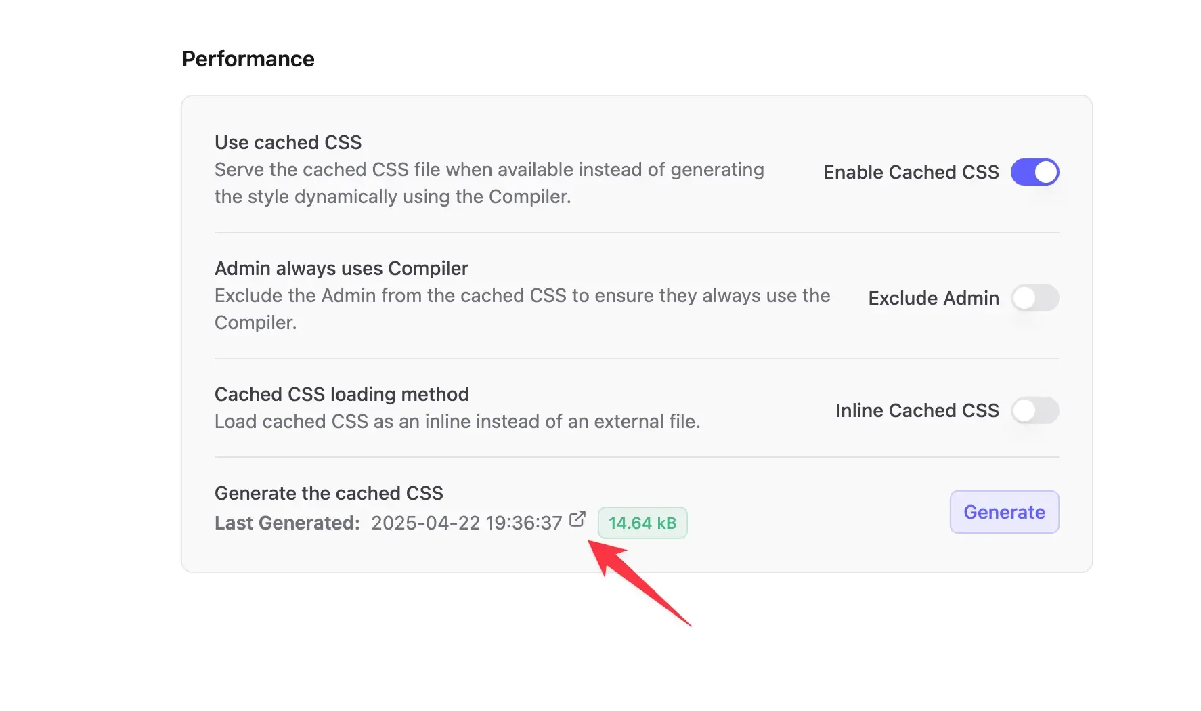Click the Admin always uses Compiler heading
This screenshot has width=1201, height=711.
pyautogui.click(x=341, y=268)
